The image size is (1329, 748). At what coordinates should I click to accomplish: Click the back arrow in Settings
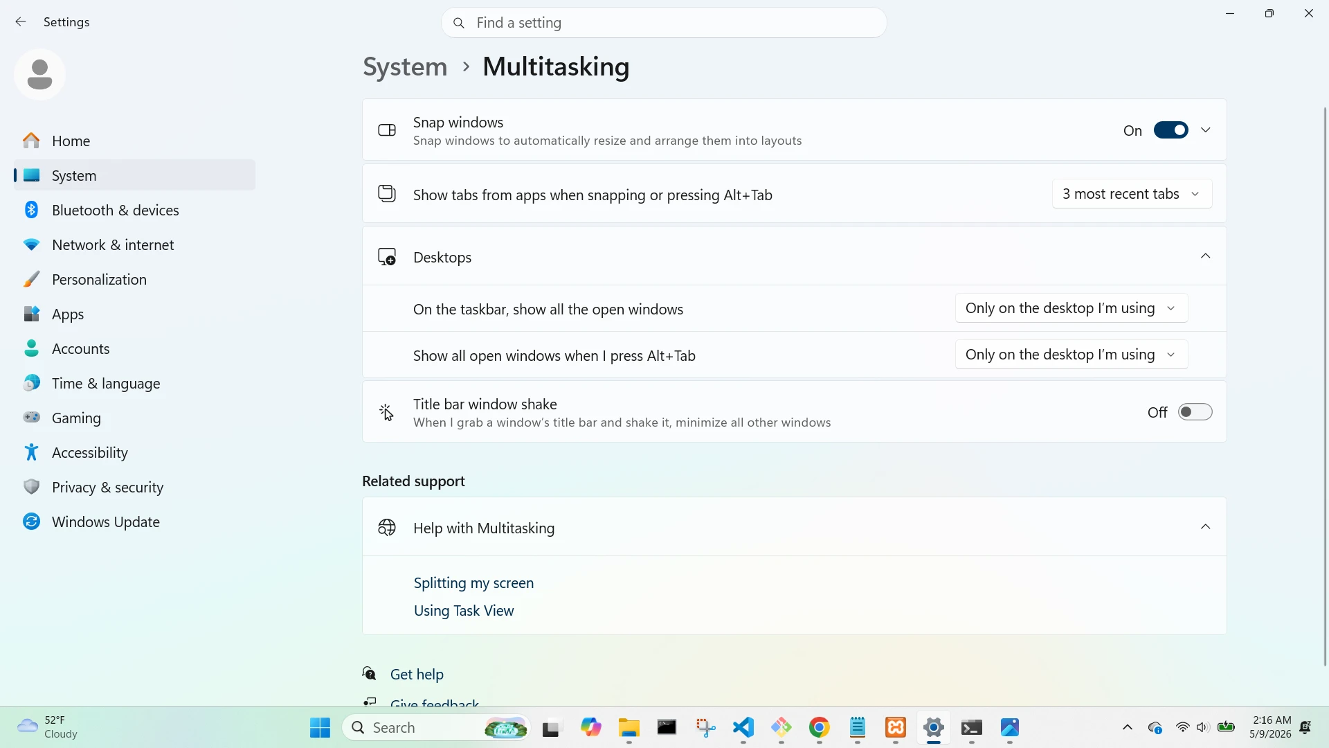coord(21,22)
